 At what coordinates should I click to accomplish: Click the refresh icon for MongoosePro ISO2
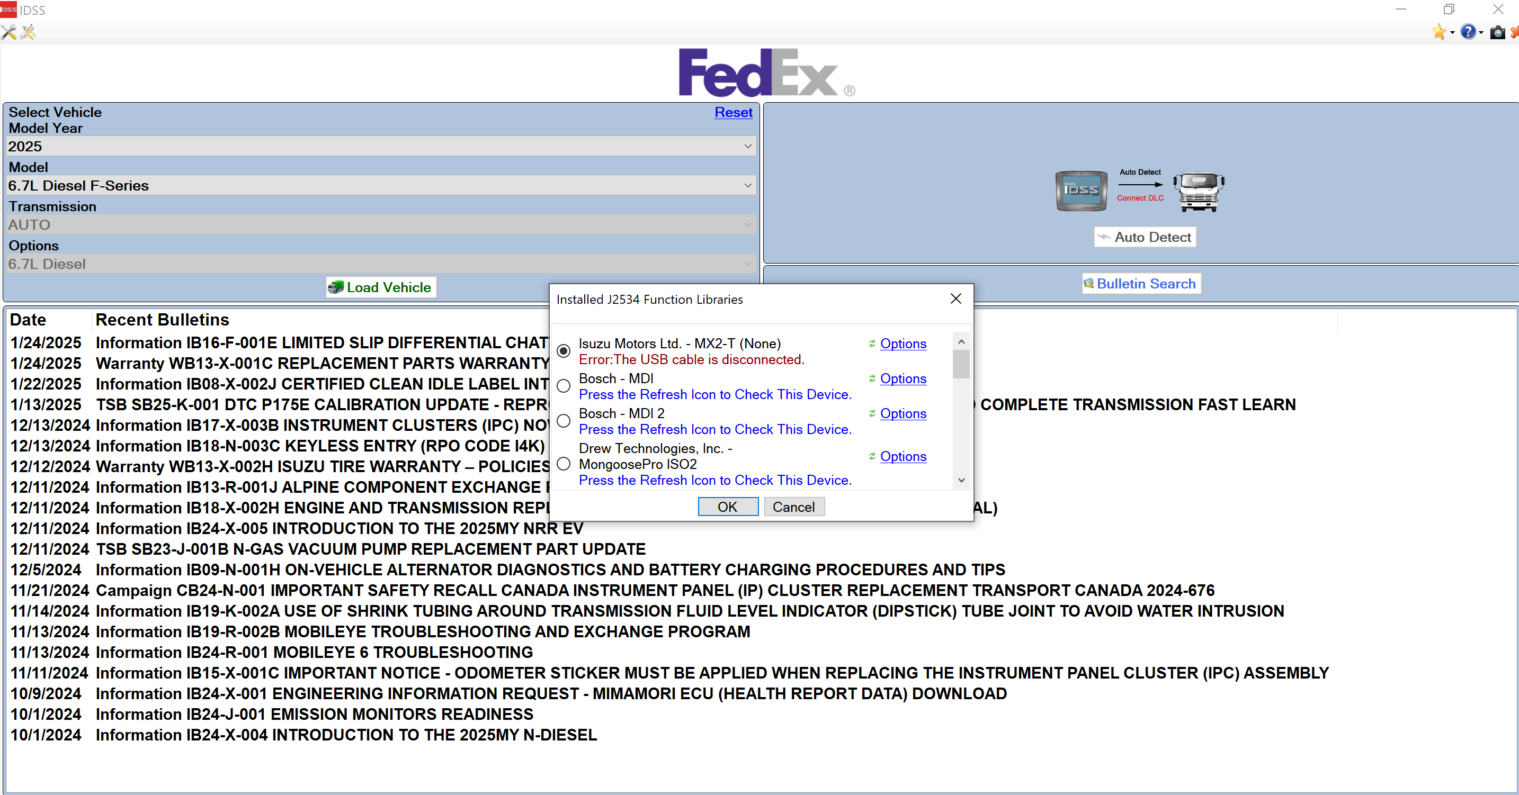coord(872,456)
